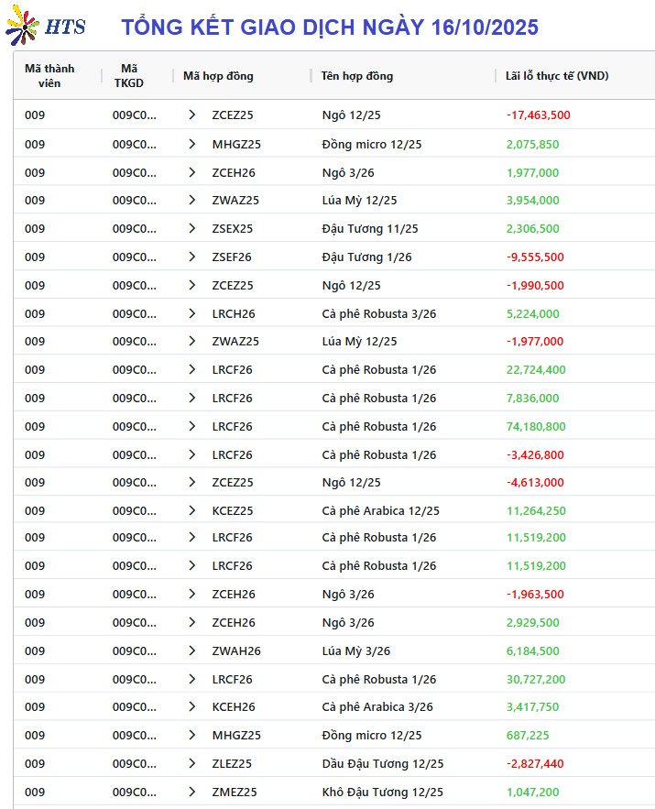Sort by Lãi lỗ thực tế (VND) header
The width and height of the screenshot is (655, 809).
pos(556,76)
